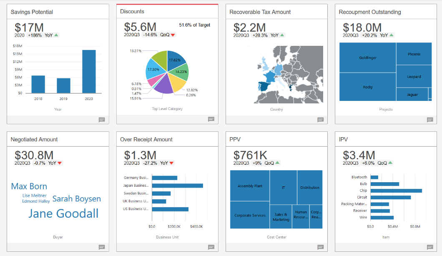Click comment icon on IPV card
This screenshot has height=256, width=442.
[x=430, y=247]
